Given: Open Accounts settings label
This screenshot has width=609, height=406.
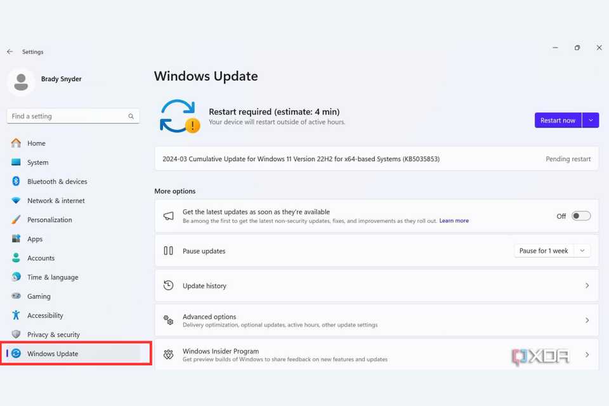Looking at the screenshot, I should (x=41, y=258).
